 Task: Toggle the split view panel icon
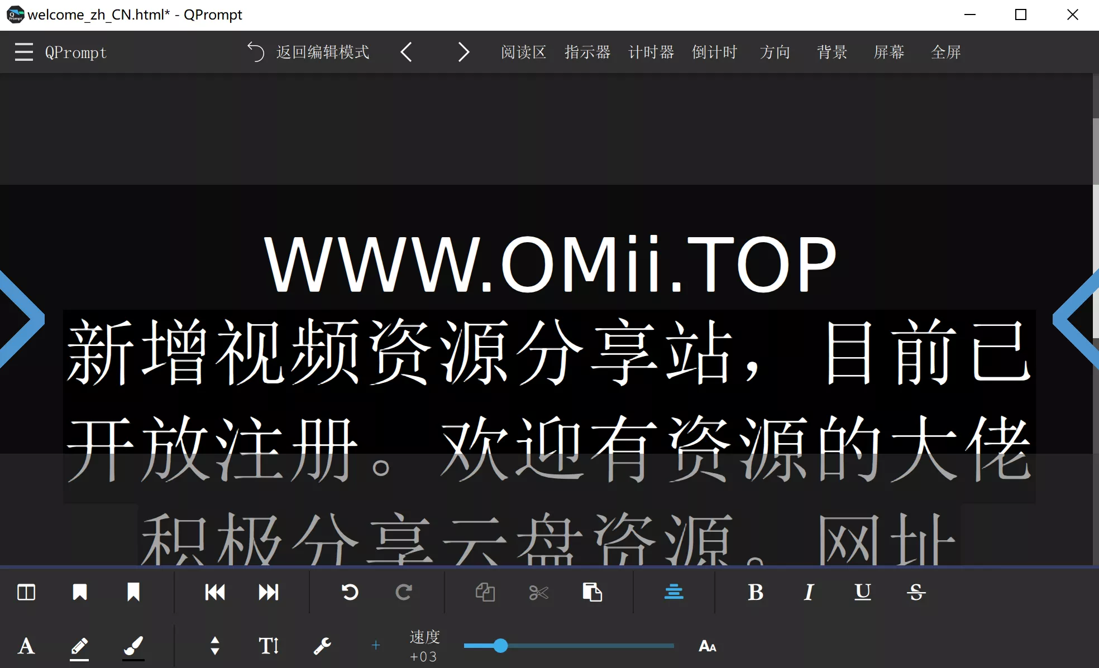[x=26, y=592]
